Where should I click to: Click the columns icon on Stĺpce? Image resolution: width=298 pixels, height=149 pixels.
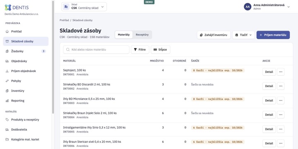click(155, 50)
